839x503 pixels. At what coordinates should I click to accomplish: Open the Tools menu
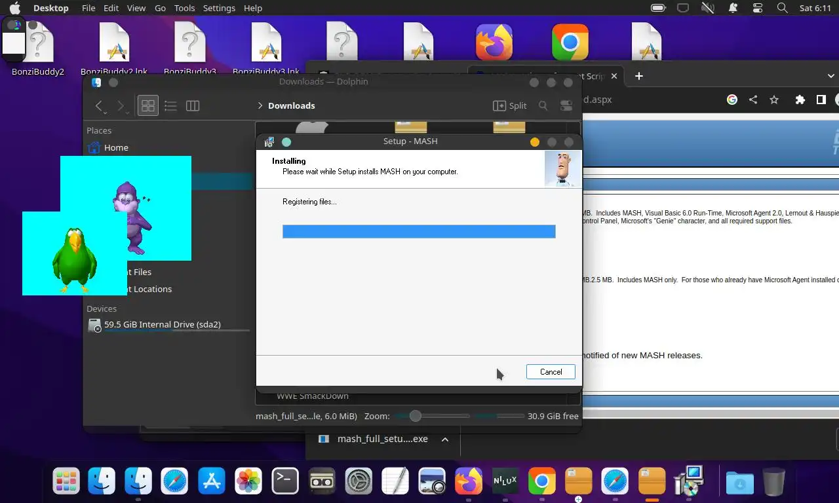coord(184,8)
